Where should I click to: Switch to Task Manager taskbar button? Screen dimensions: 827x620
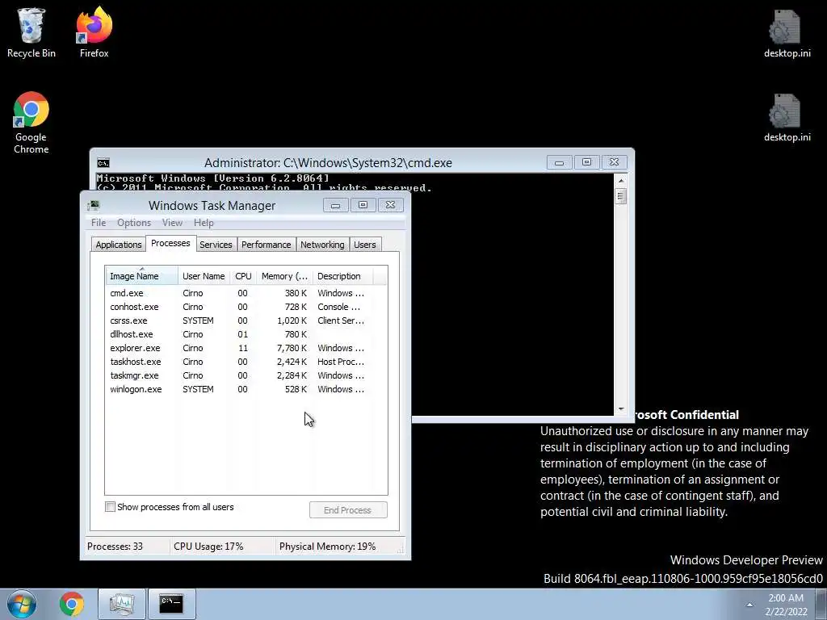coord(122,604)
